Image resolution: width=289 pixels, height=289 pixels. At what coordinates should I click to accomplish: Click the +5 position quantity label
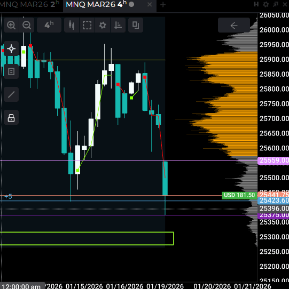(x=8, y=196)
